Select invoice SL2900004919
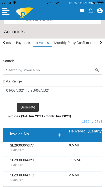105x187 pixels. pyautogui.click(x=22, y=175)
